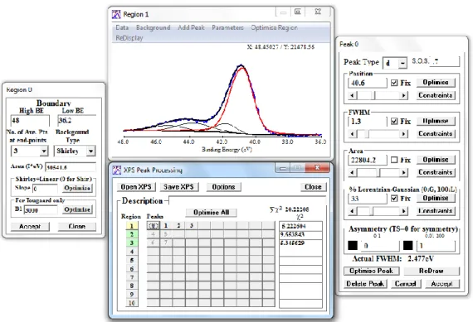
Task: Click the left black asymmetry swatch
Action: [353, 246]
